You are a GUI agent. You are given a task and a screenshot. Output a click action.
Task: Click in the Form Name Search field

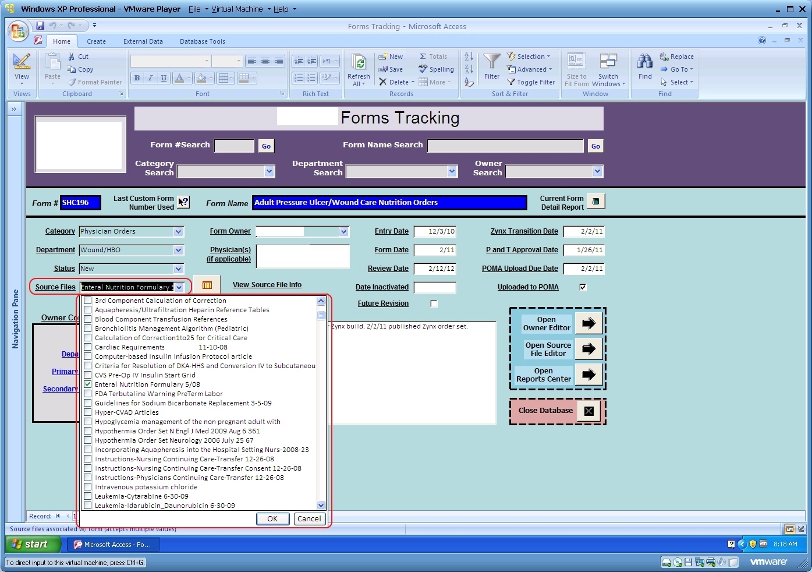click(505, 146)
